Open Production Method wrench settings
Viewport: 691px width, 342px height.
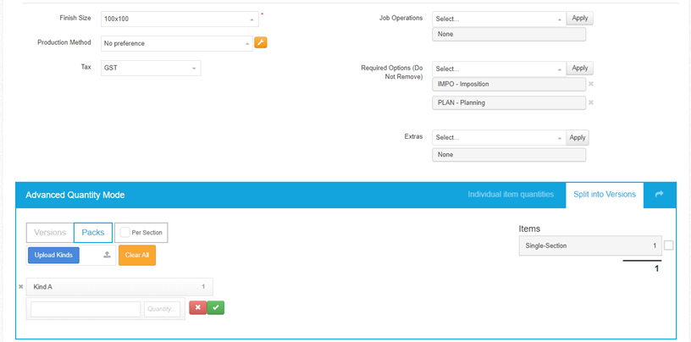(x=261, y=42)
